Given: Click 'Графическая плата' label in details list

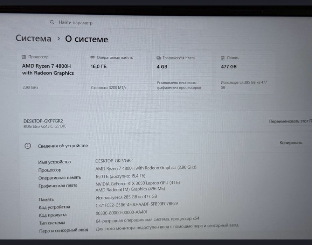Looking at the screenshot, I should click(58, 185).
